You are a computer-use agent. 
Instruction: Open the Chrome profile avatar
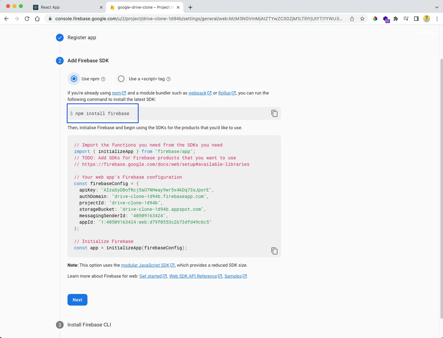coord(427,19)
